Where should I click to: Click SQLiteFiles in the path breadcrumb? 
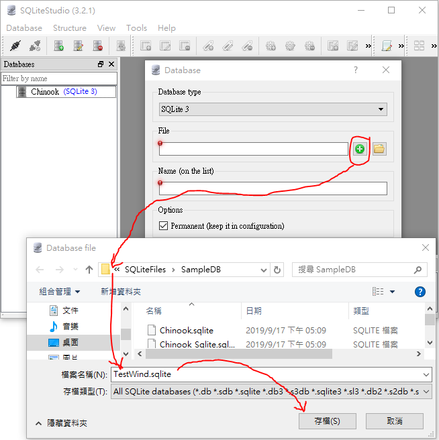[x=145, y=270]
